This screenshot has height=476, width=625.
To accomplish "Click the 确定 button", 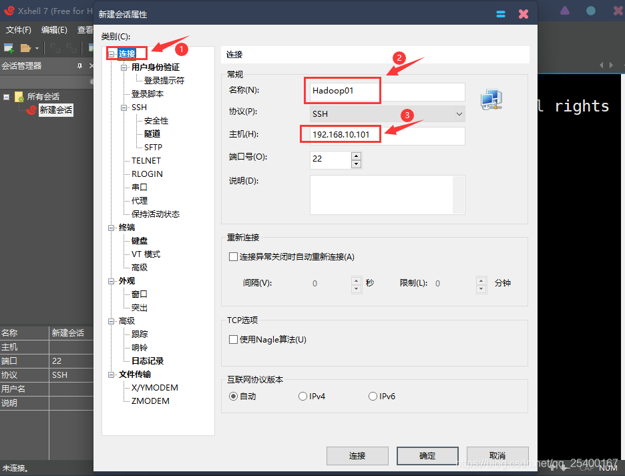I will (x=427, y=456).
